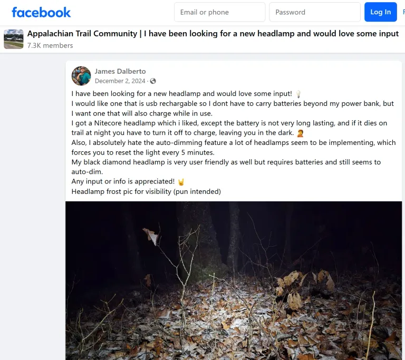Click the line mentioning the Nitecore headlamp
This screenshot has width=405, height=360.
[229, 123]
